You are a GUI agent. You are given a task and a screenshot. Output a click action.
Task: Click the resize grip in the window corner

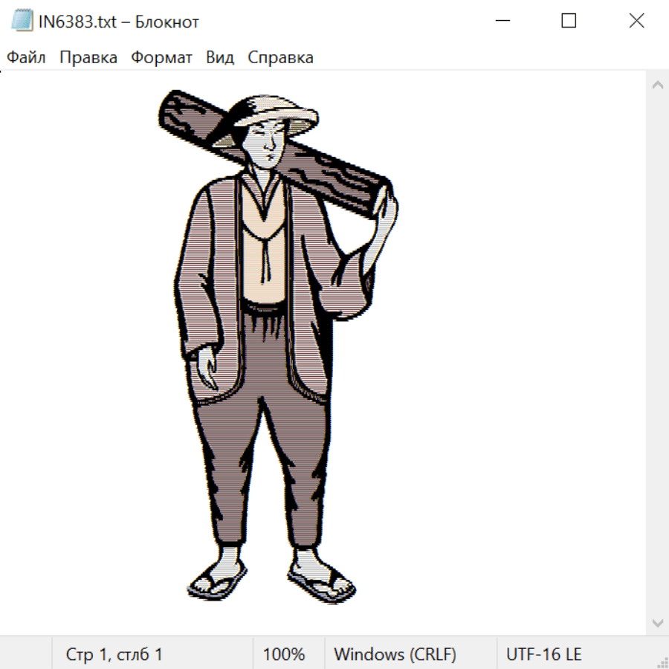coord(662,662)
